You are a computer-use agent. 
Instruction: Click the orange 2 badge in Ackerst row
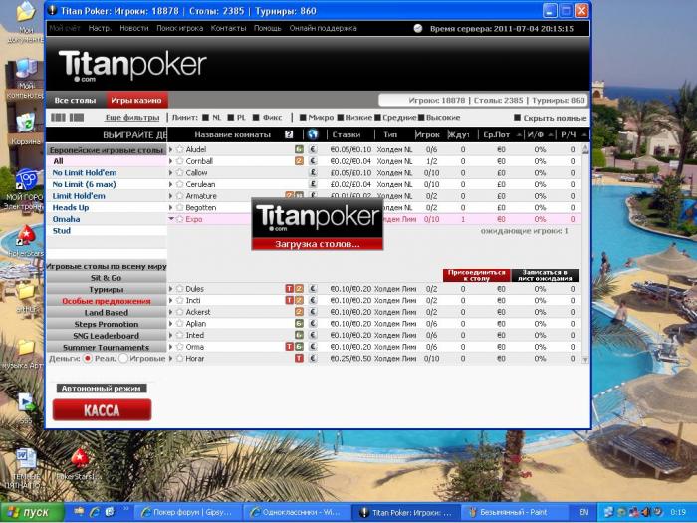tap(299, 312)
